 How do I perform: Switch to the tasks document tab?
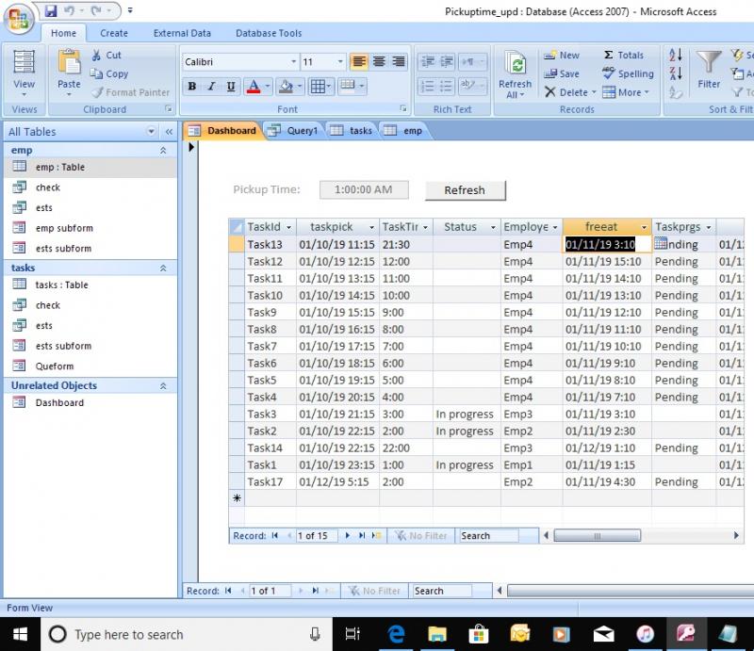(352, 131)
